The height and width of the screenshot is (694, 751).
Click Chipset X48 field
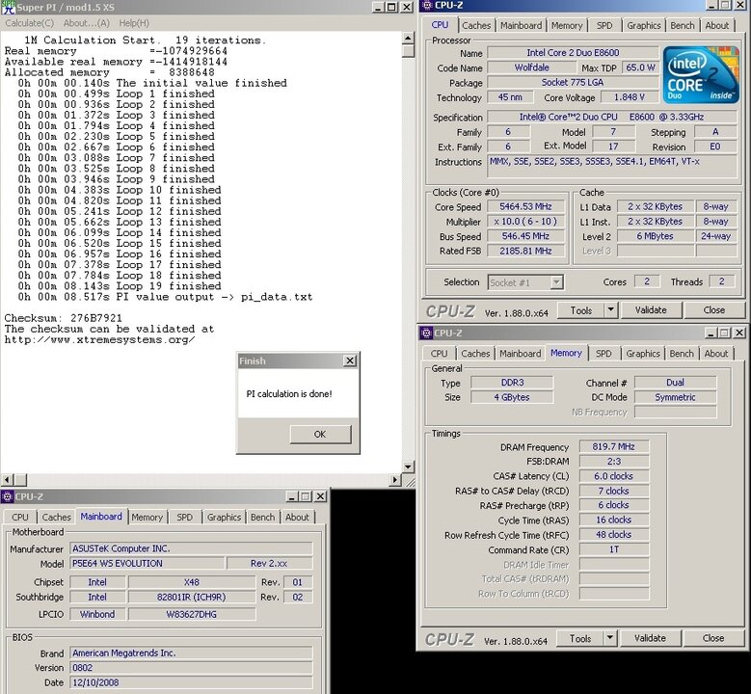coord(192,582)
